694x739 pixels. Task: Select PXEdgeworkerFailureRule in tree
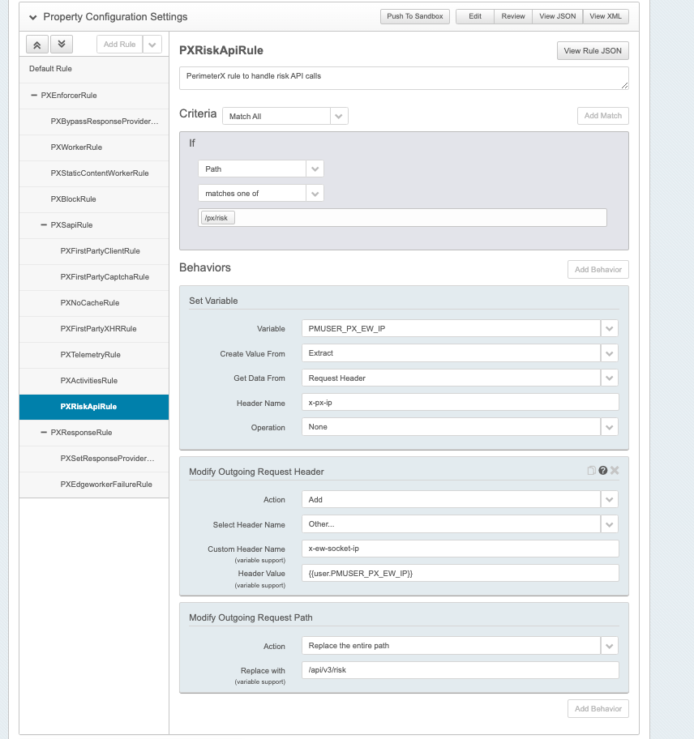point(94,484)
